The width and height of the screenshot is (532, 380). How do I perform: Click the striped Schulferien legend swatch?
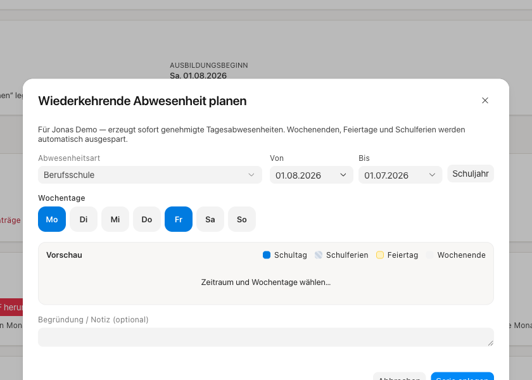coord(319,255)
